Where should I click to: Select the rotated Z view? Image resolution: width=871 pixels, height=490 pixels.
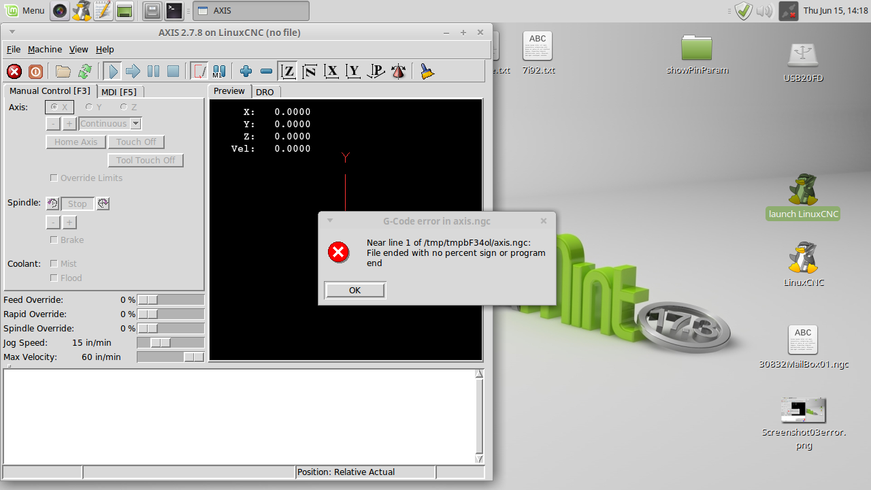pyautogui.click(x=310, y=71)
